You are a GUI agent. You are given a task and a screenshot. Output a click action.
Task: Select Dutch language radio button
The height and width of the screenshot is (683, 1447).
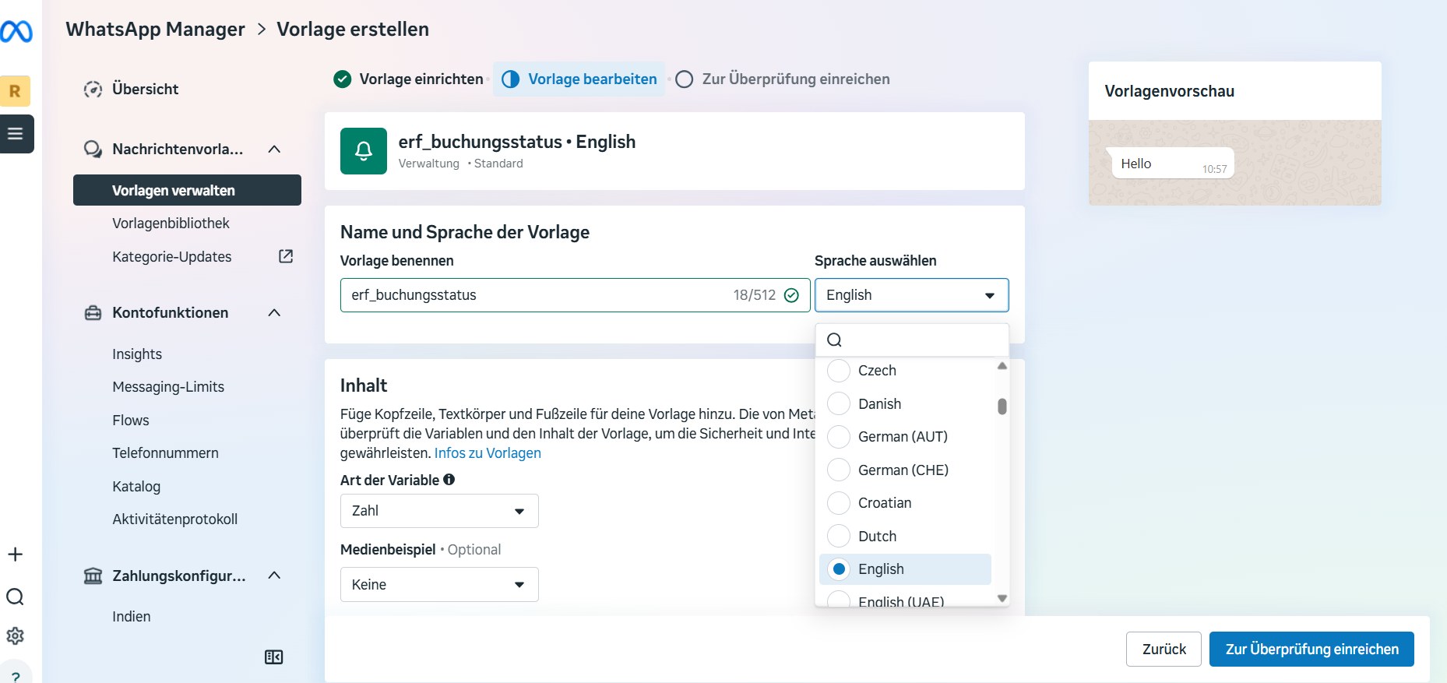pos(839,536)
